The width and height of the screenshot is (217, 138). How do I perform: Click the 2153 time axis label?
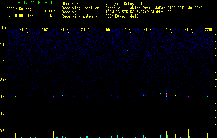(65, 29)
